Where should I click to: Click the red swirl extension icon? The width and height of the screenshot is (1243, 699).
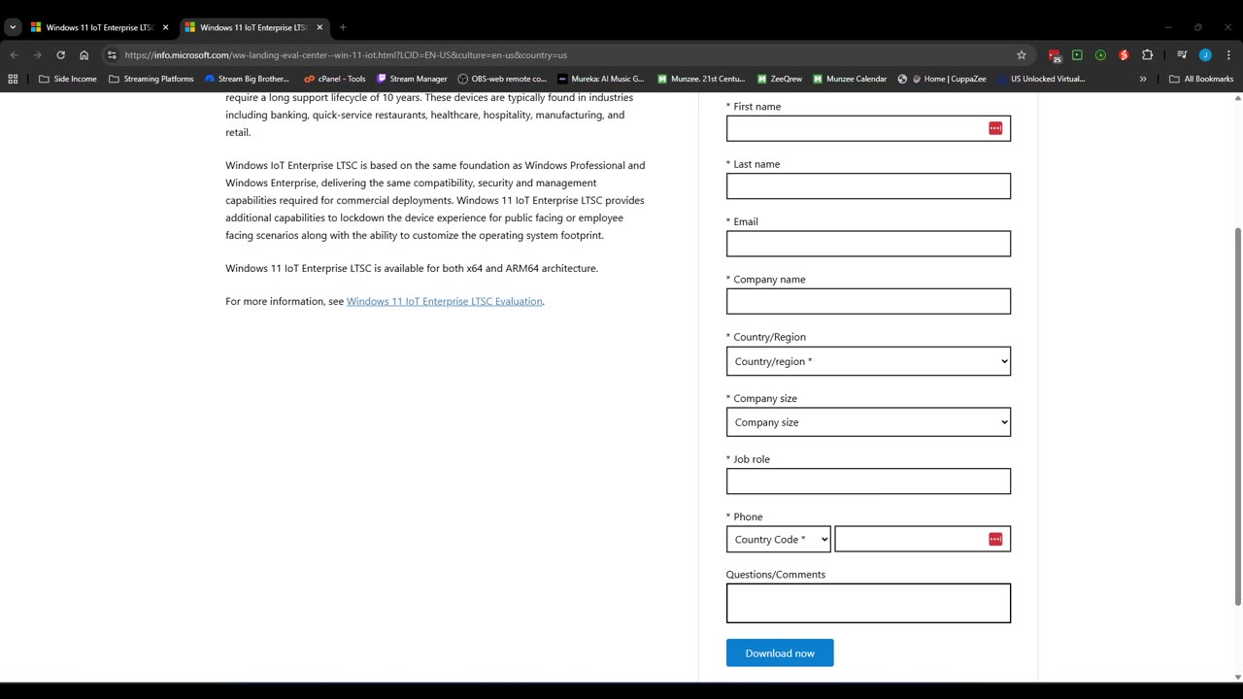(x=1124, y=55)
